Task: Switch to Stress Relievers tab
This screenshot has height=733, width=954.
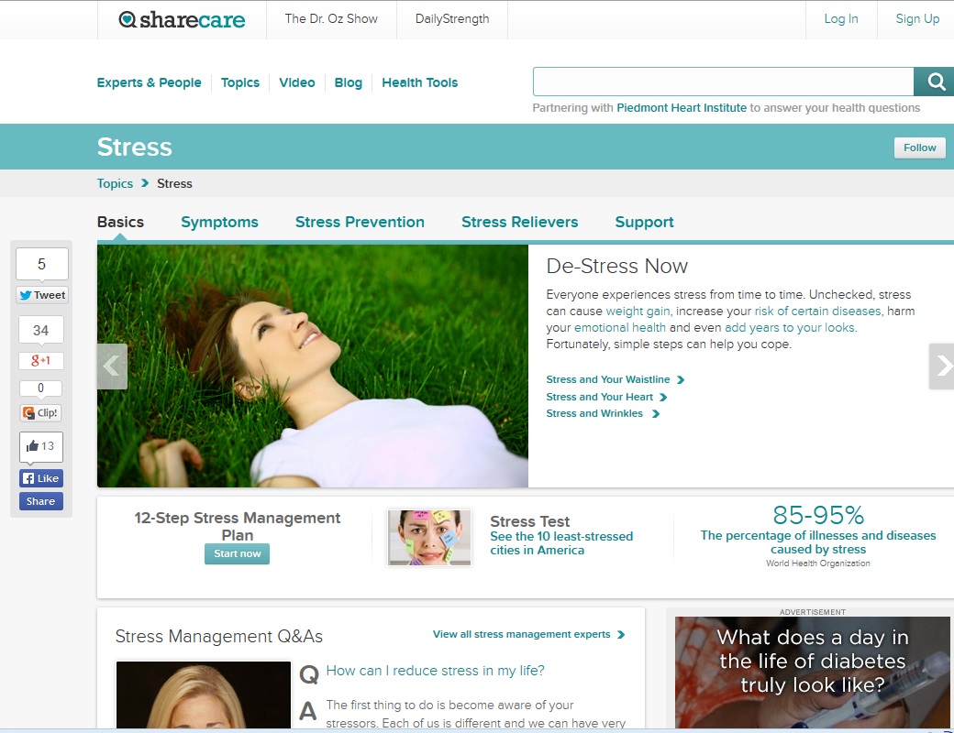Action: [x=519, y=222]
